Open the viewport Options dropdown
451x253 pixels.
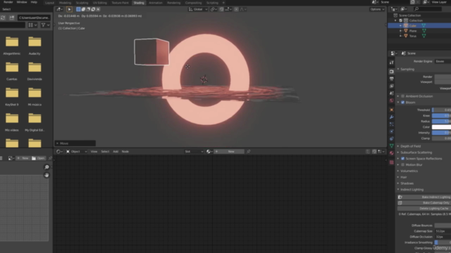377,9
